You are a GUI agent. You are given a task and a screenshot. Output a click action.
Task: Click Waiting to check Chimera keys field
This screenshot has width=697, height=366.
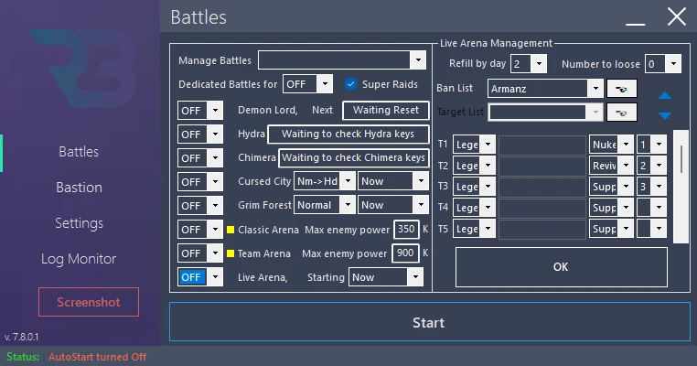coord(353,158)
